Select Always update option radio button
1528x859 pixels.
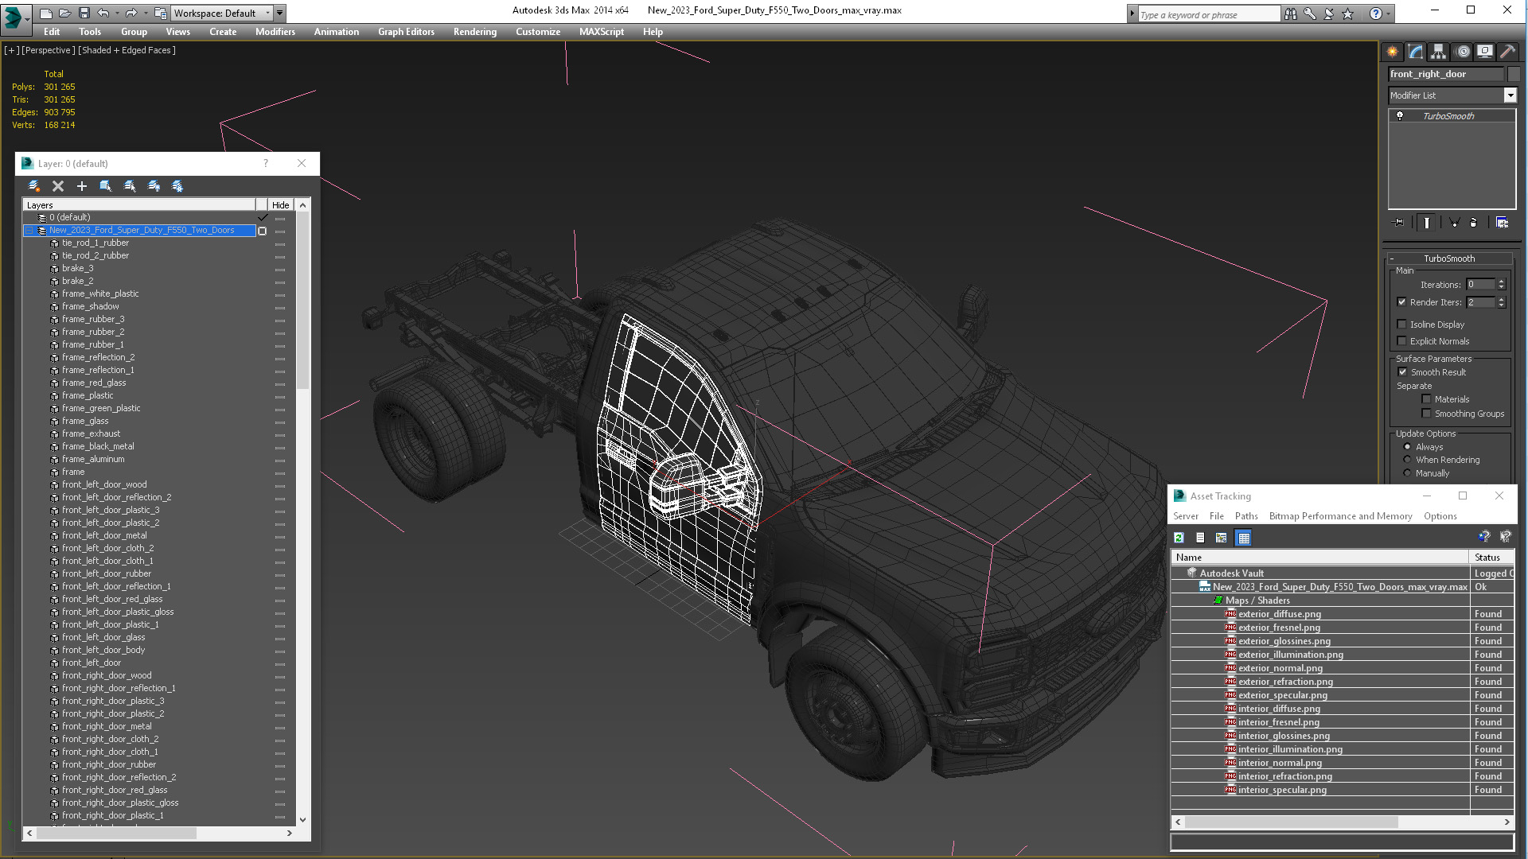pyautogui.click(x=1407, y=447)
